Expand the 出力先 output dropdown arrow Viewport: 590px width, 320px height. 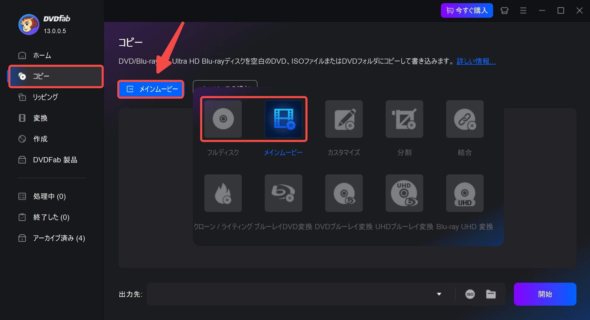point(439,294)
